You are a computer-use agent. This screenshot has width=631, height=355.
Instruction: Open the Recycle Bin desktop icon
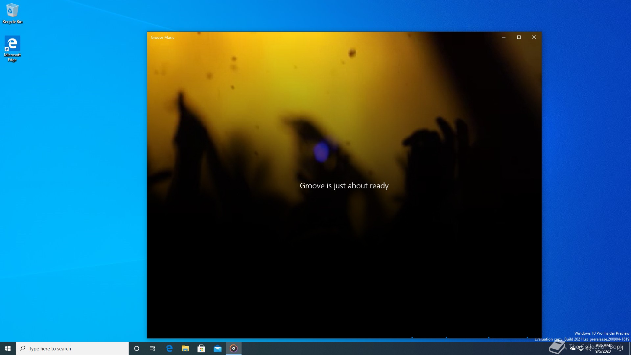point(12,14)
